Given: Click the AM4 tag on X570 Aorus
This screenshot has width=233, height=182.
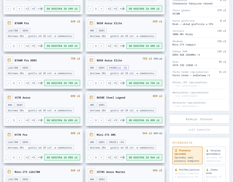Looking at the screenshot, I should pos(10,105).
